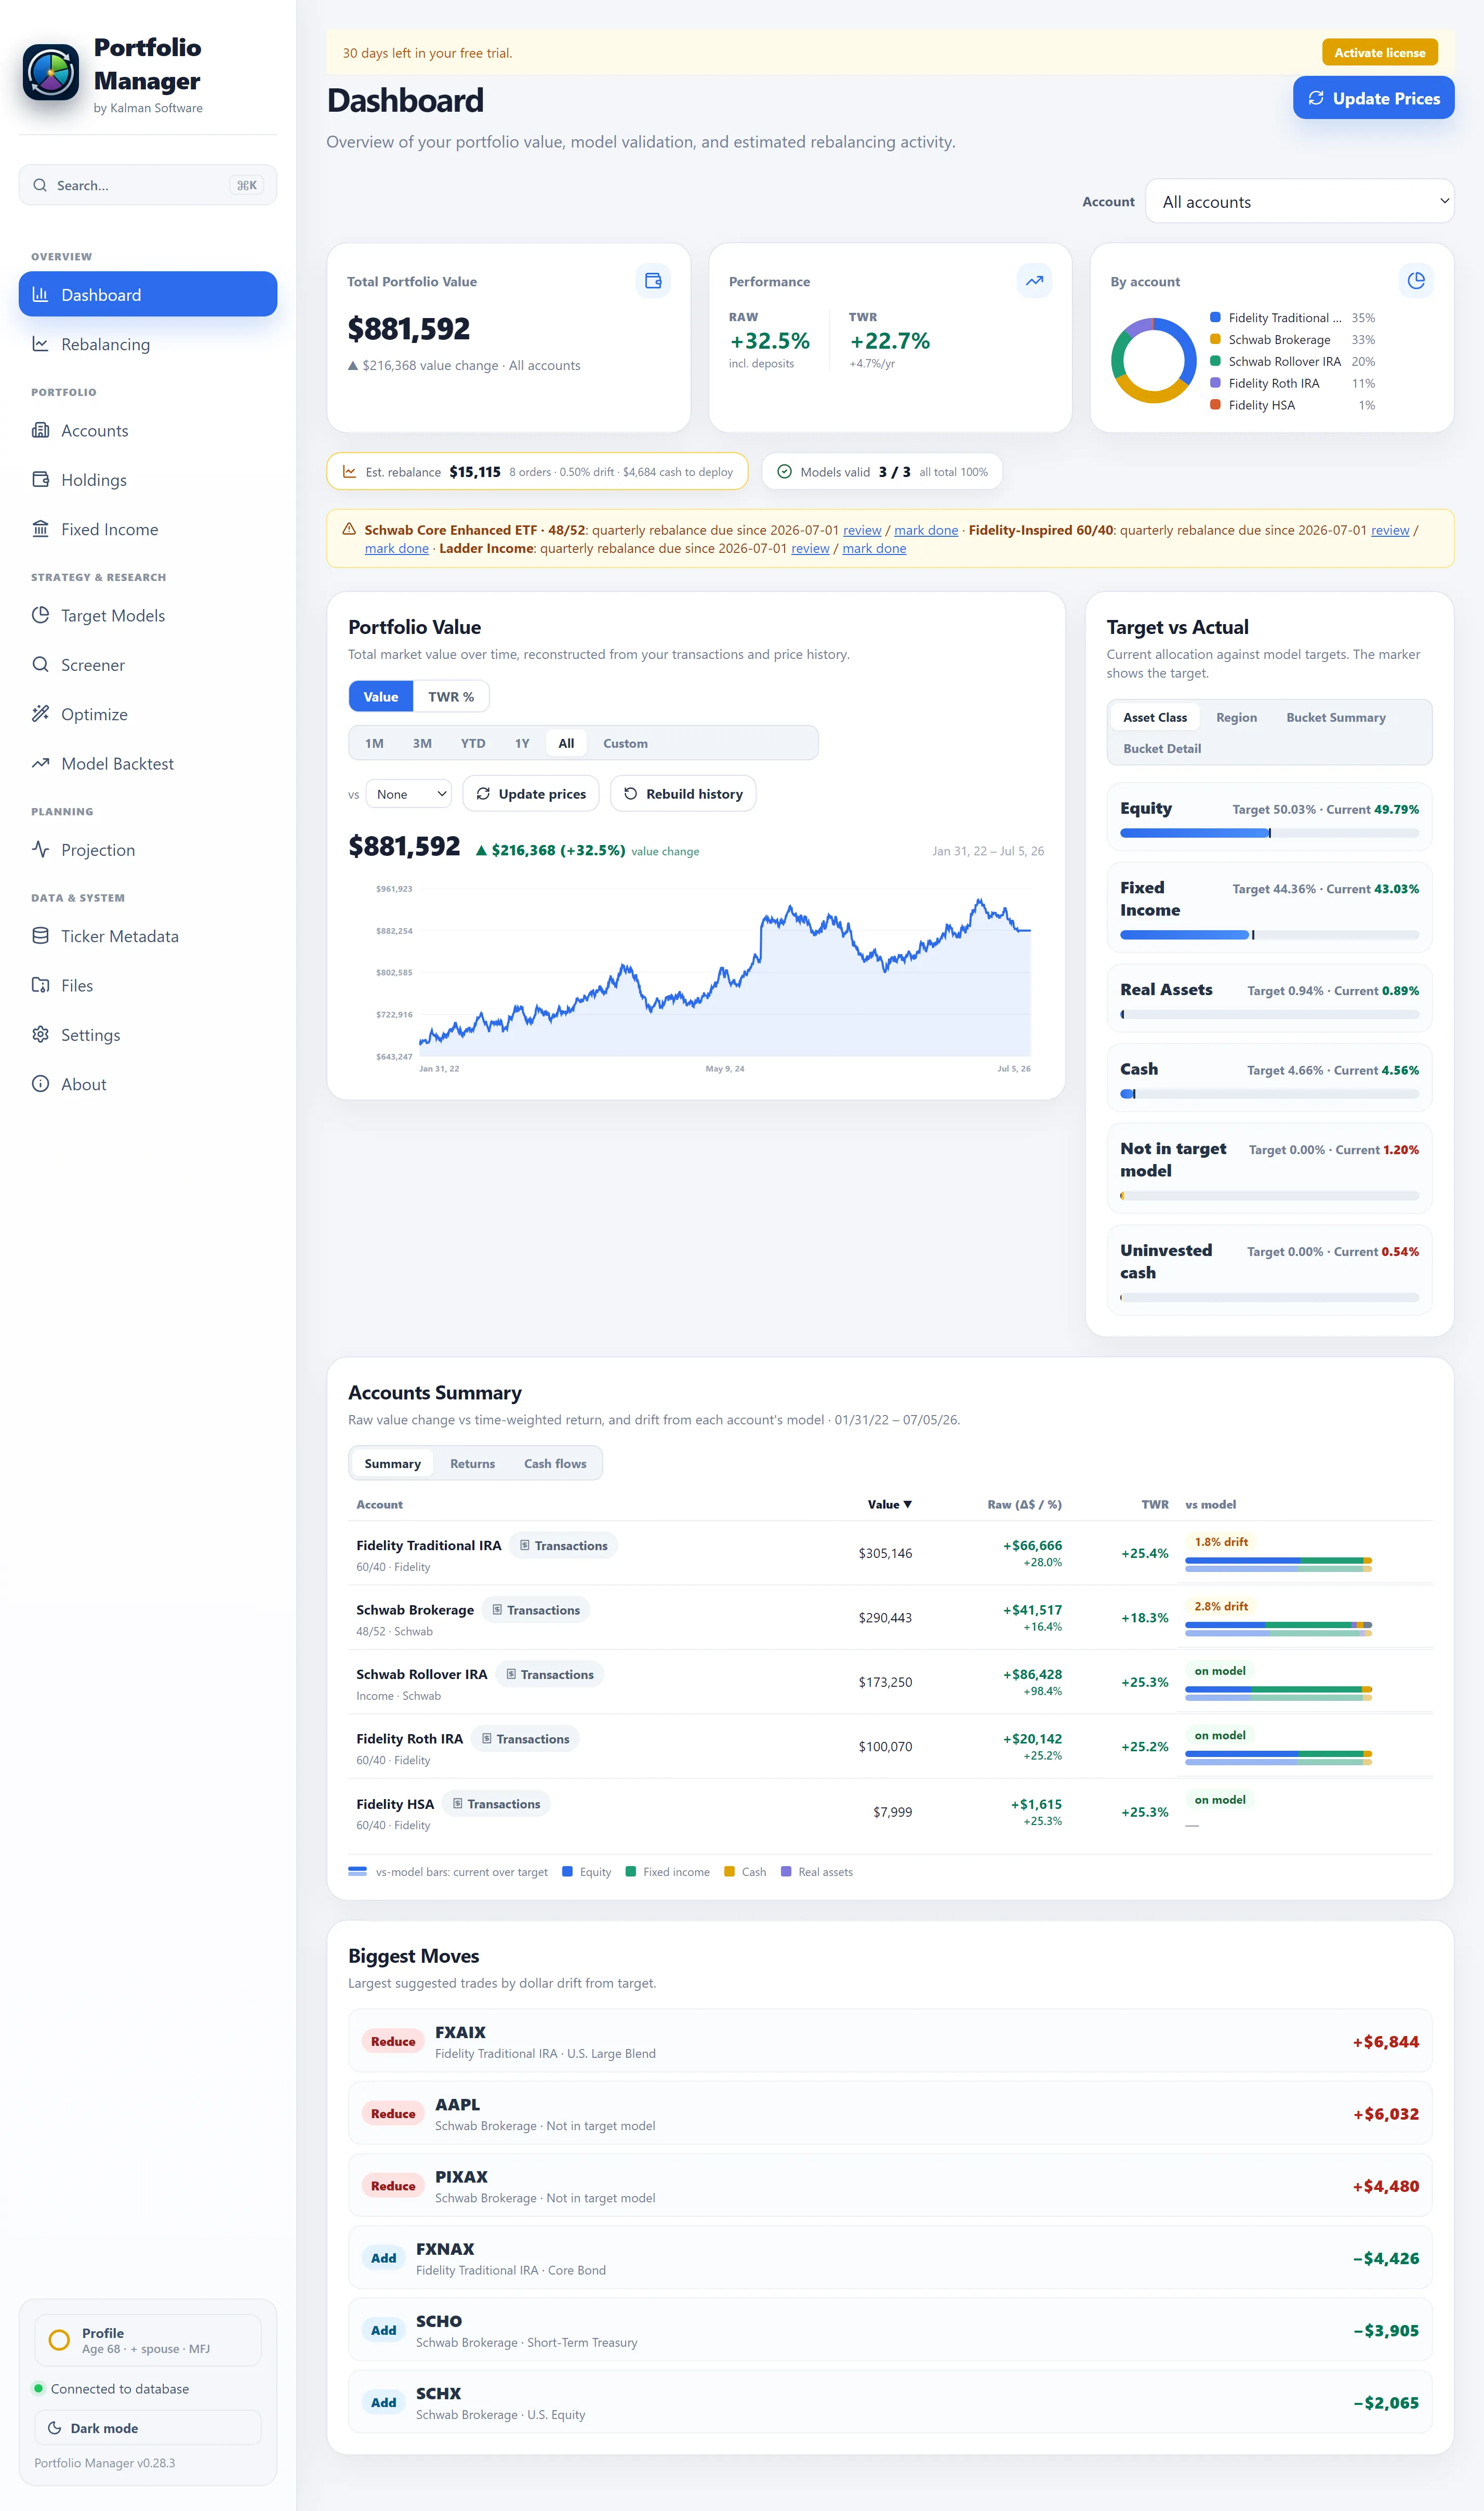Image resolution: width=1484 pixels, height=2511 pixels.
Task: Open Dashboard from sidebar
Action: click(x=148, y=294)
